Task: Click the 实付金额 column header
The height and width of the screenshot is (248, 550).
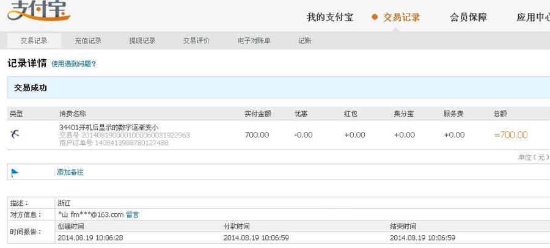Action: coord(258,114)
